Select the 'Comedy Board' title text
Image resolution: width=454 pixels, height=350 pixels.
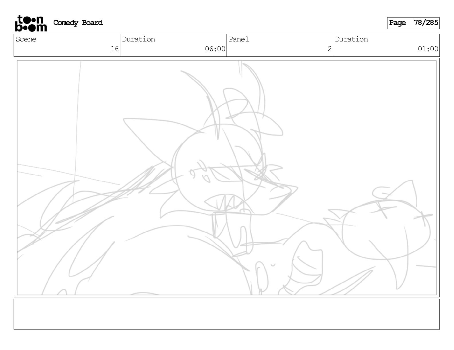pos(78,23)
